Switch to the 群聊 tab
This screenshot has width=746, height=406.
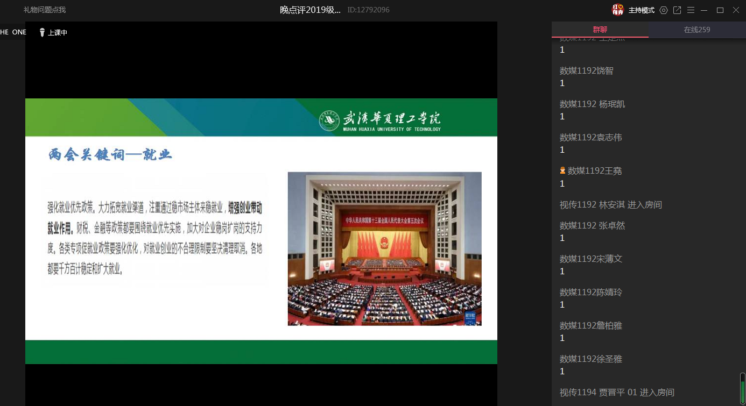[600, 30]
